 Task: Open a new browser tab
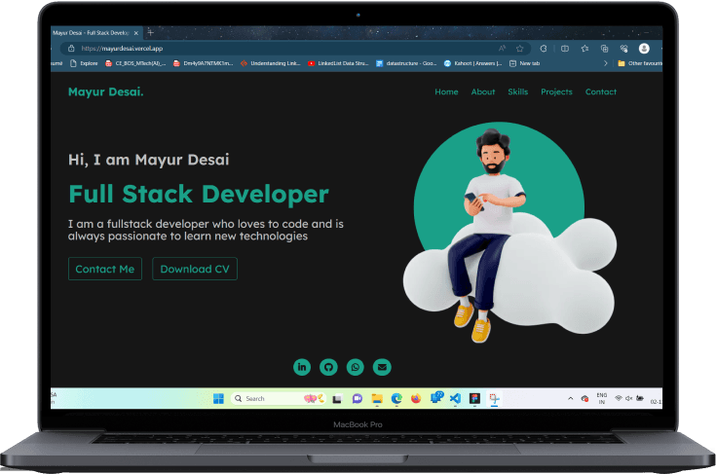150,33
